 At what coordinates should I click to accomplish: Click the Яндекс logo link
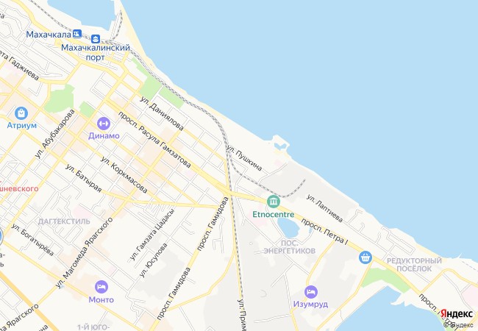(457, 313)
